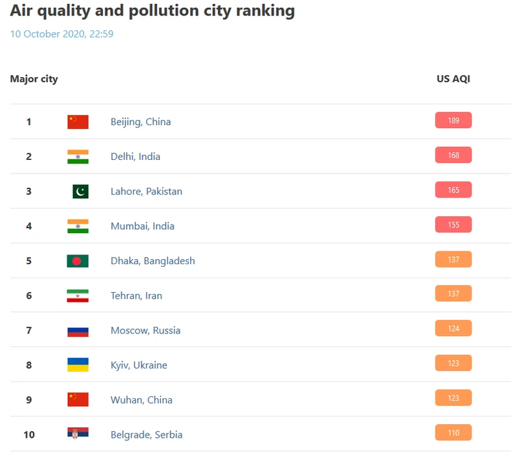Screen dimensions: 511x452
Task: Click the Russia flag icon
Action: [x=78, y=330]
